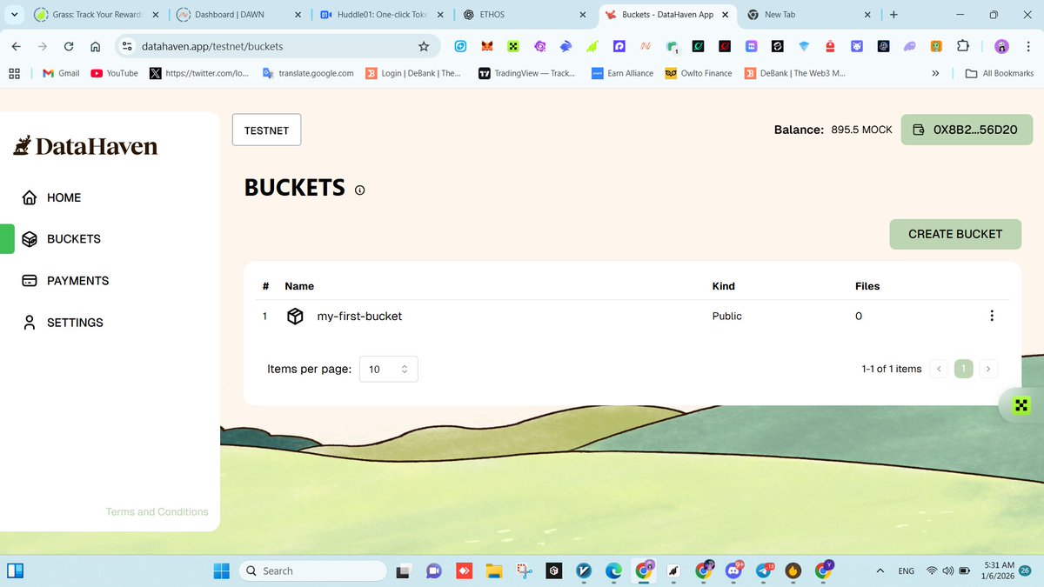Open the MetaMask fox extension
Viewport: 1044px width, 587px height.
(x=487, y=46)
